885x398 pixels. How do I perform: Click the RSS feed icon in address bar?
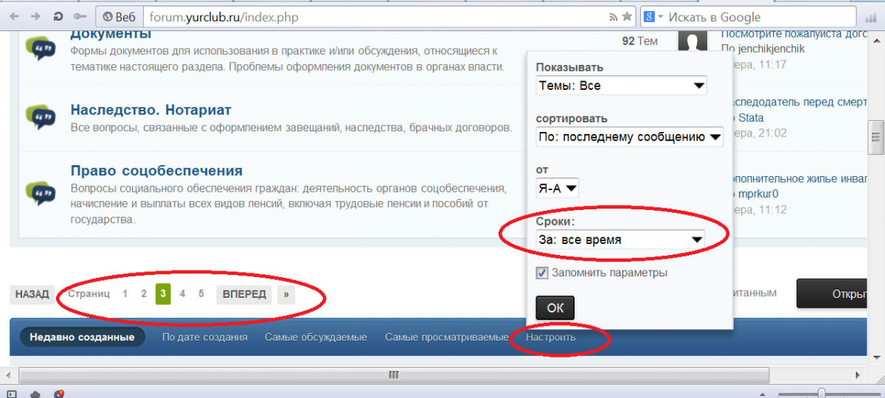613,16
